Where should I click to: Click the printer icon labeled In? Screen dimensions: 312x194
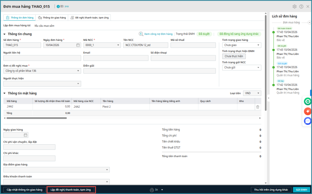[x=152, y=190]
